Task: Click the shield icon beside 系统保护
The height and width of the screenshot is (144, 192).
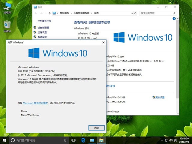Action: pyautogui.click(x=35, y=37)
